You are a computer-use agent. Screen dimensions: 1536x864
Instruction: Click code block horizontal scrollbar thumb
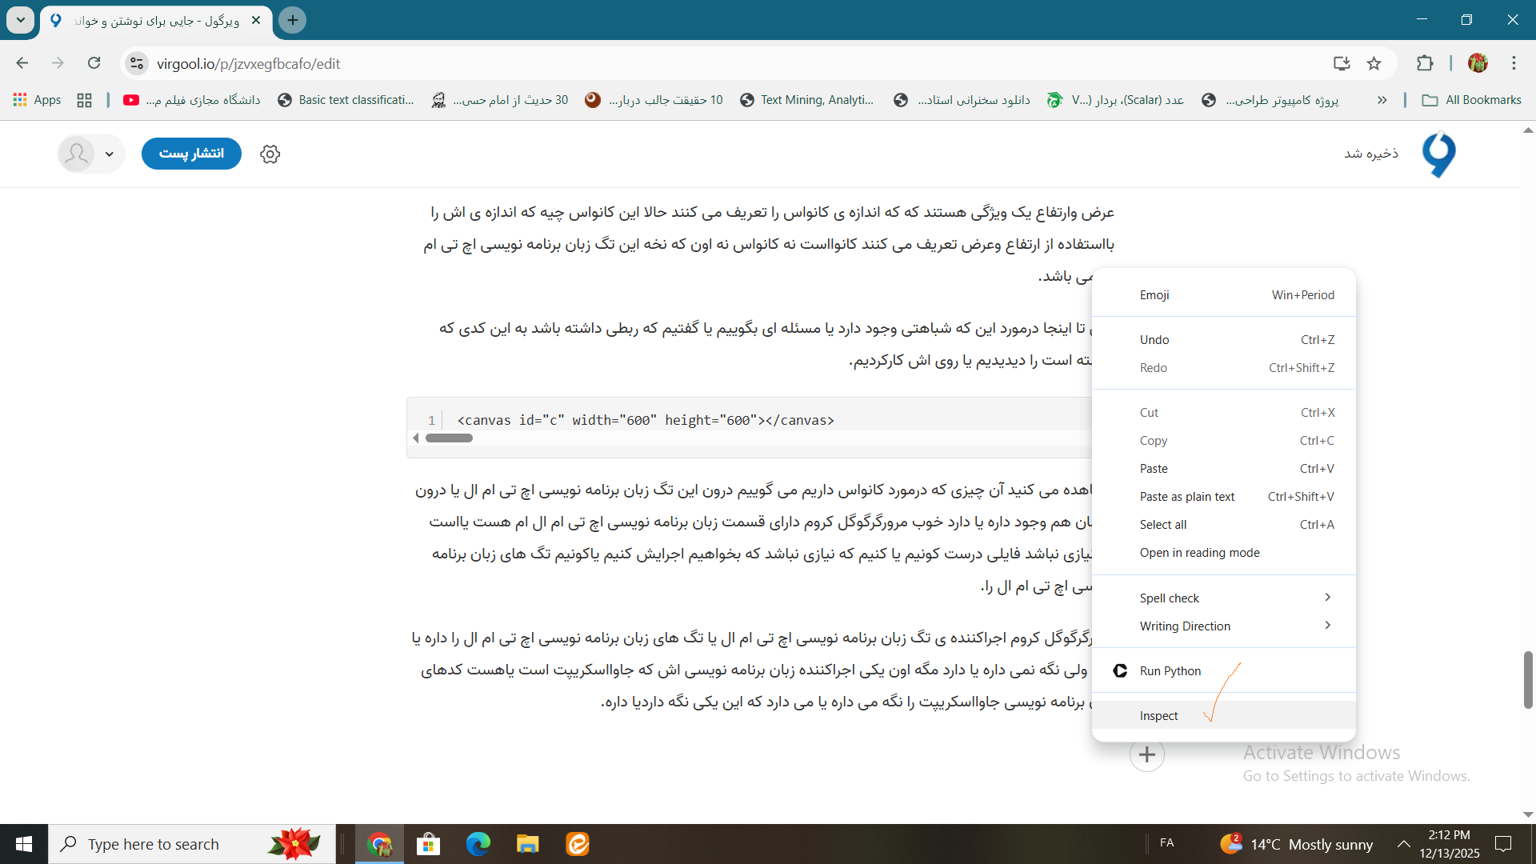tap(449, 438)
